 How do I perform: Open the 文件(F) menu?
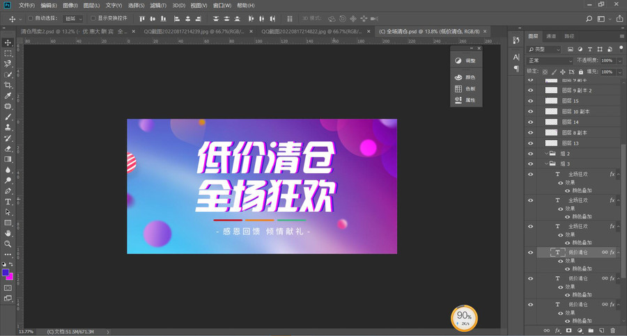(26, 5)
